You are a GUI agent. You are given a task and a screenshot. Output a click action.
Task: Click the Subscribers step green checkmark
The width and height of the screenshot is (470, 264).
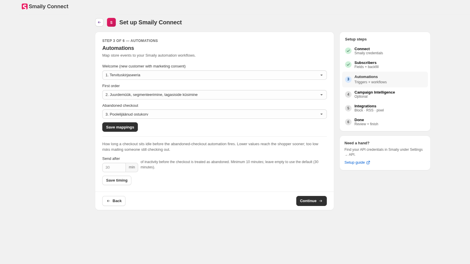(x=348, y=65)
